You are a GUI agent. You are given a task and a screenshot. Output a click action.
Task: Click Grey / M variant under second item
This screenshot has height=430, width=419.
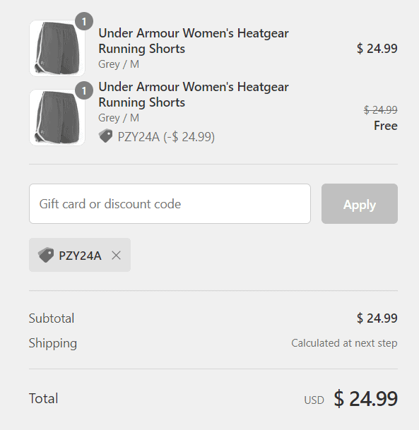(x=119, y=118)
